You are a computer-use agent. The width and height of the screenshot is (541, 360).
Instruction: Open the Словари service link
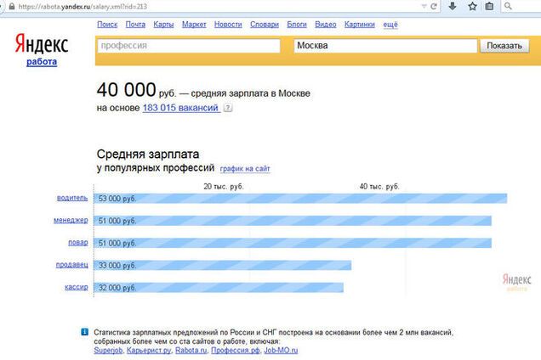[265, 25]
